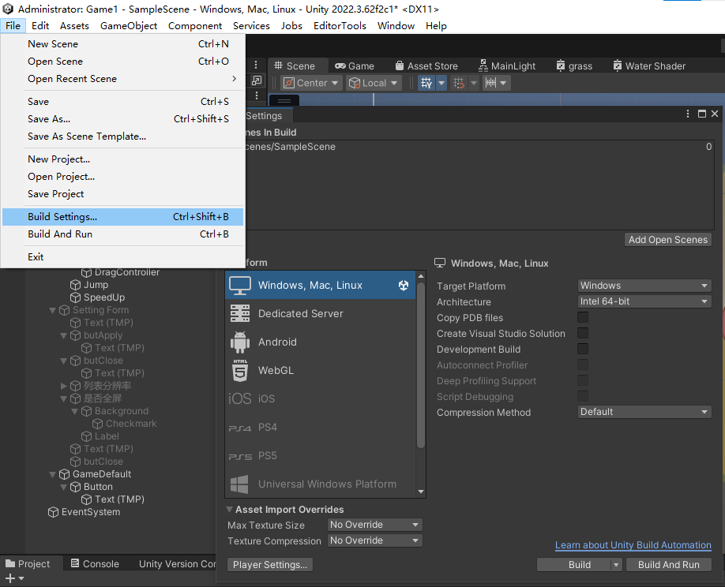Click the snap increment ruler icon
Viewport: 725px width, 587px height.
pos(491,83)
